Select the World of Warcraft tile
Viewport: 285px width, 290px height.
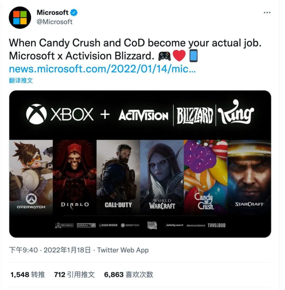[162, 177]
